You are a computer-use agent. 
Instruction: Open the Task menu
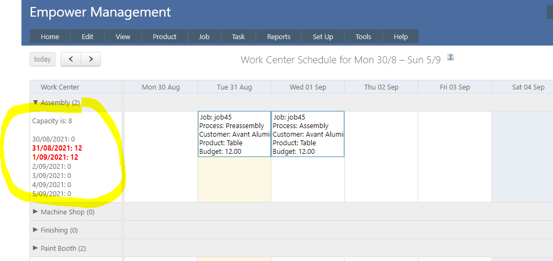pyautogui.click(x=238, y=36)
